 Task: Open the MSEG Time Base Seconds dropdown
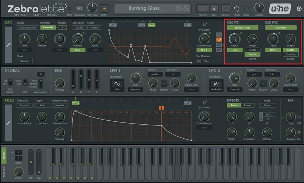click(24, 105)
